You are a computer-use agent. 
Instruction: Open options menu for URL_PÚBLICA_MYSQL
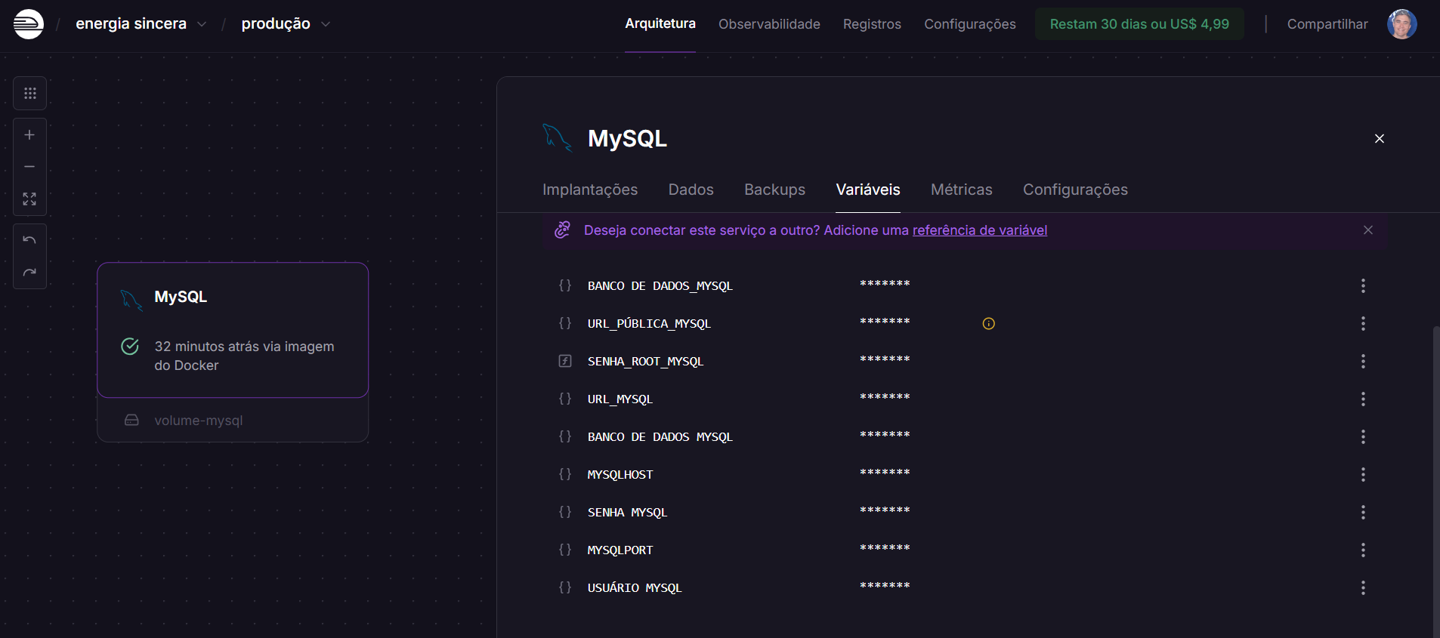point(1363,323)
